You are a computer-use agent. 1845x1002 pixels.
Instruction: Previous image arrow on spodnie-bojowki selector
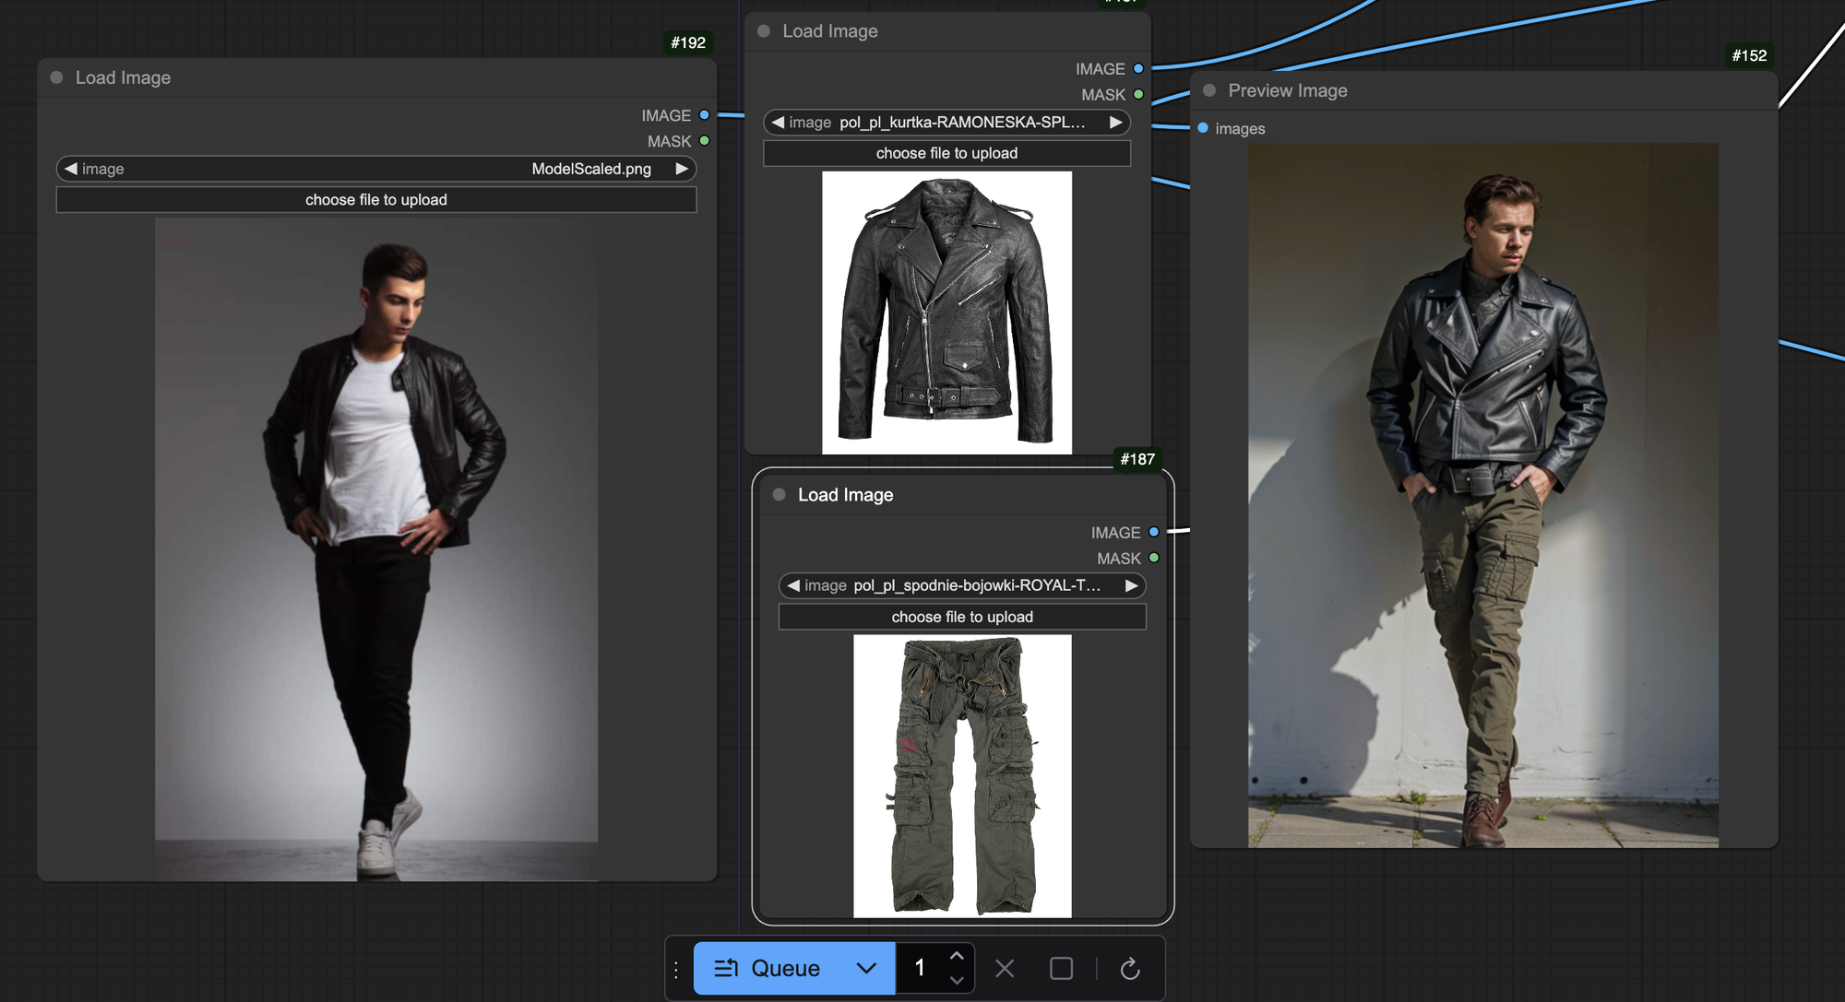[793, 585]
